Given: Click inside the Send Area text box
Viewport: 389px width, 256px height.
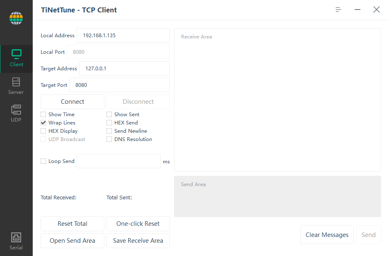Looking at the screenshot, I should point(277,196).
